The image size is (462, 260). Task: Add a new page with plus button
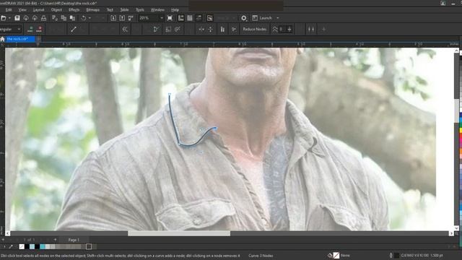[55, 240]
